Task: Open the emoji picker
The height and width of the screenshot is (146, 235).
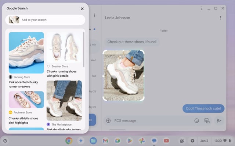Action: pyautogui.click(x=197, y=120)
